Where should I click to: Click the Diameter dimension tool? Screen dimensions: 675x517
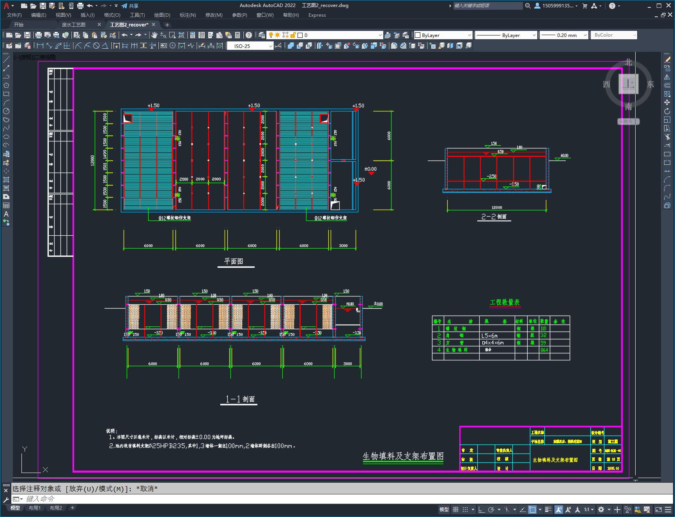tap(96, 46)
